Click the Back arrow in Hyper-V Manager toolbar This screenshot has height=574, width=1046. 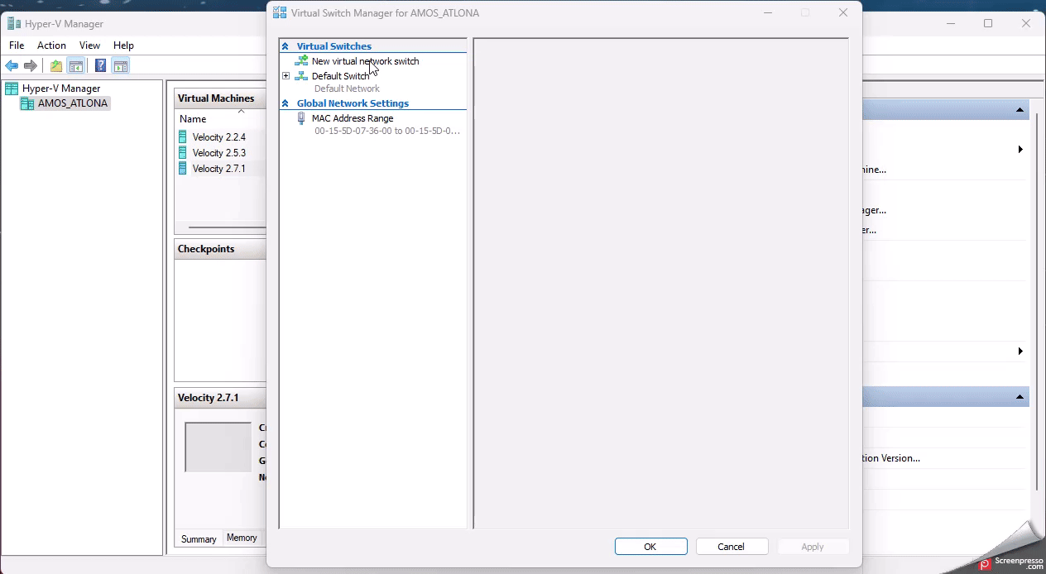click(x=12, y=66)
